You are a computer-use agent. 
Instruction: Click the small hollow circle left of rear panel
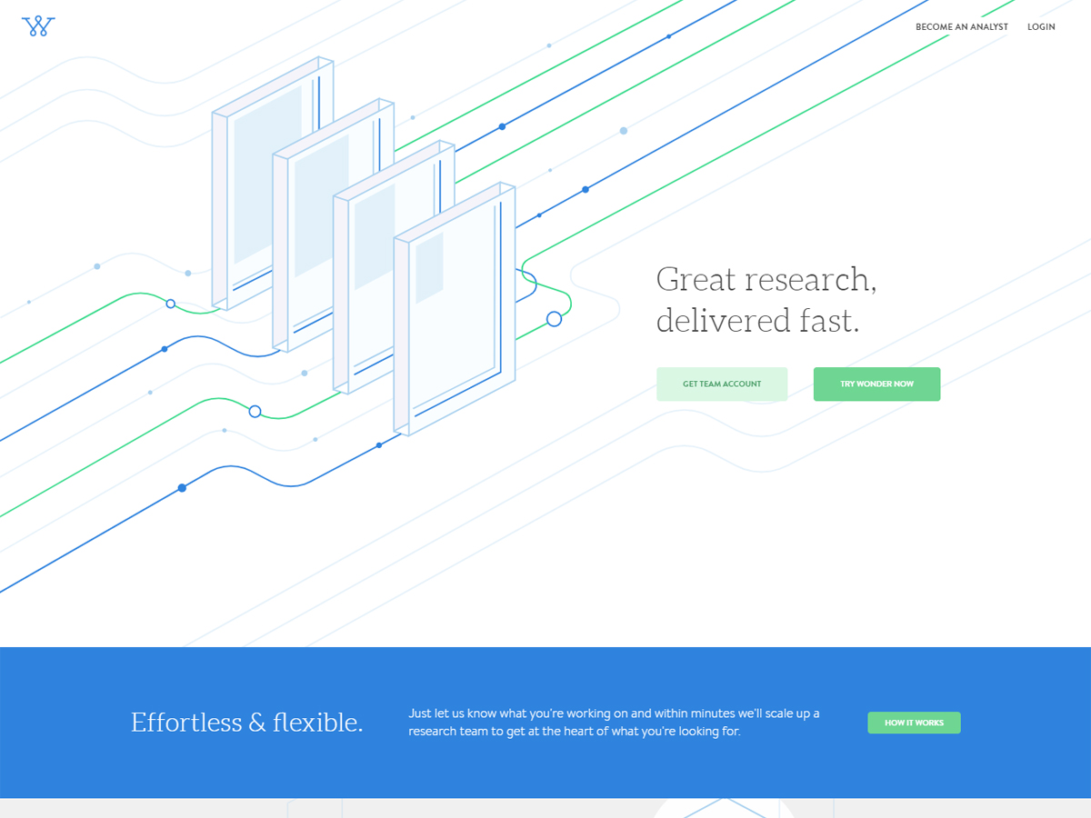click(x=170, y=304)
